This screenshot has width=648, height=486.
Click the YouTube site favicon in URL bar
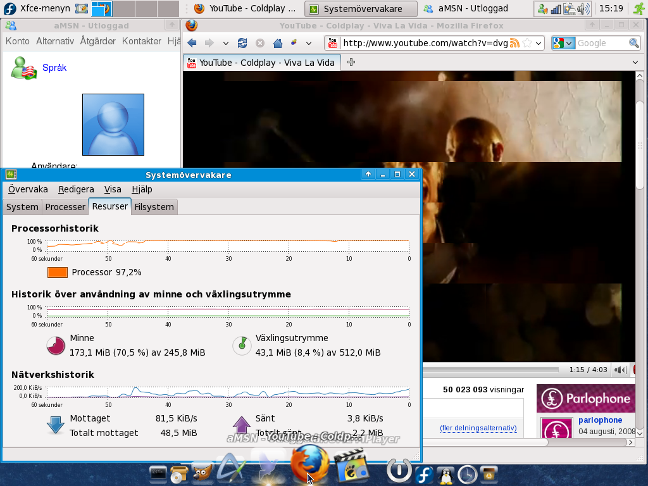pyautogui.click(x=333, y=43)
